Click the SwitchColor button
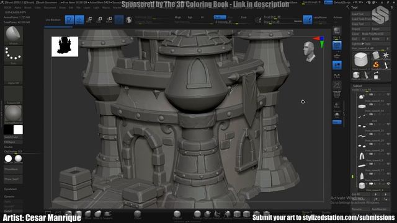 coord(13,137)
